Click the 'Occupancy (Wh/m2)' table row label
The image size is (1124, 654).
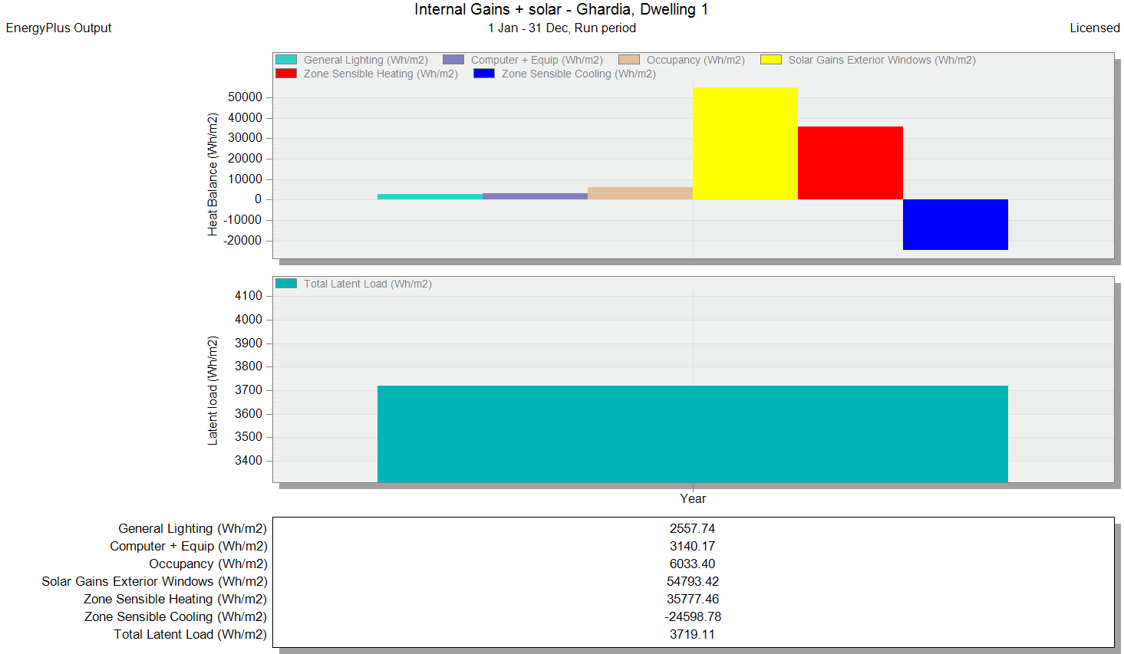coord(208,564)
